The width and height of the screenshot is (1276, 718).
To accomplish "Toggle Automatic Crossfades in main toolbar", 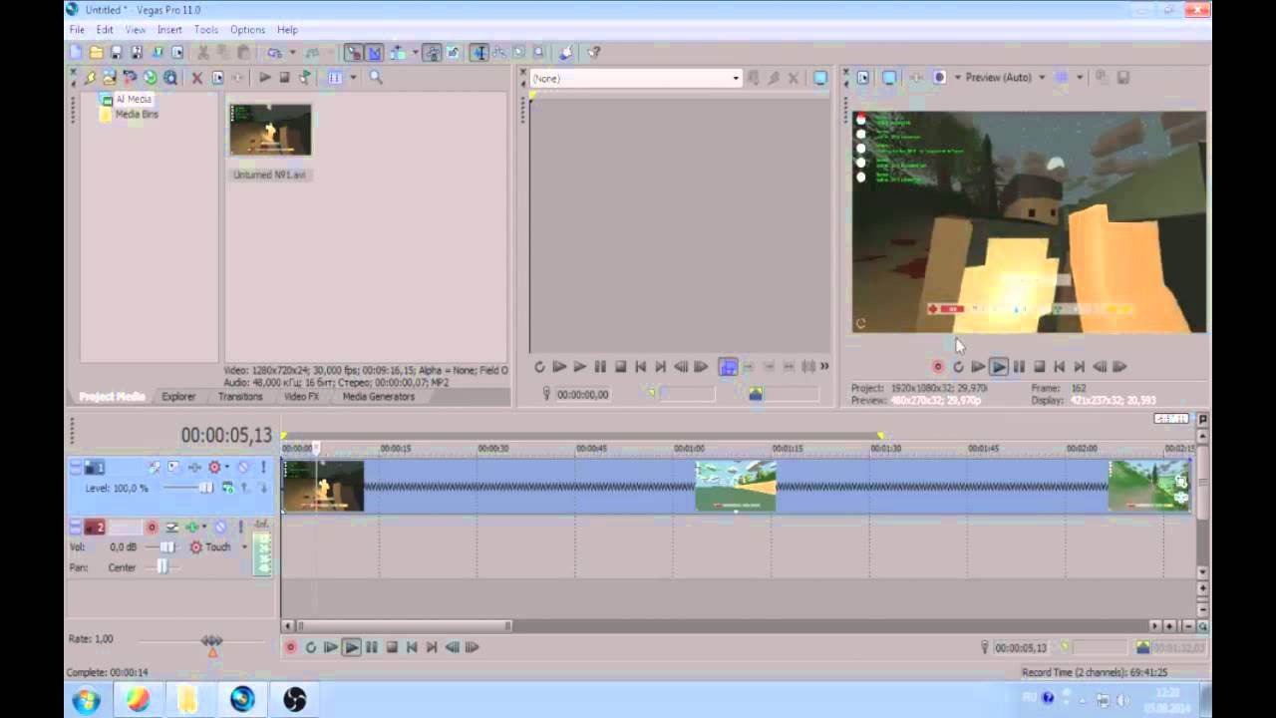I will click(x=374, y=52).
